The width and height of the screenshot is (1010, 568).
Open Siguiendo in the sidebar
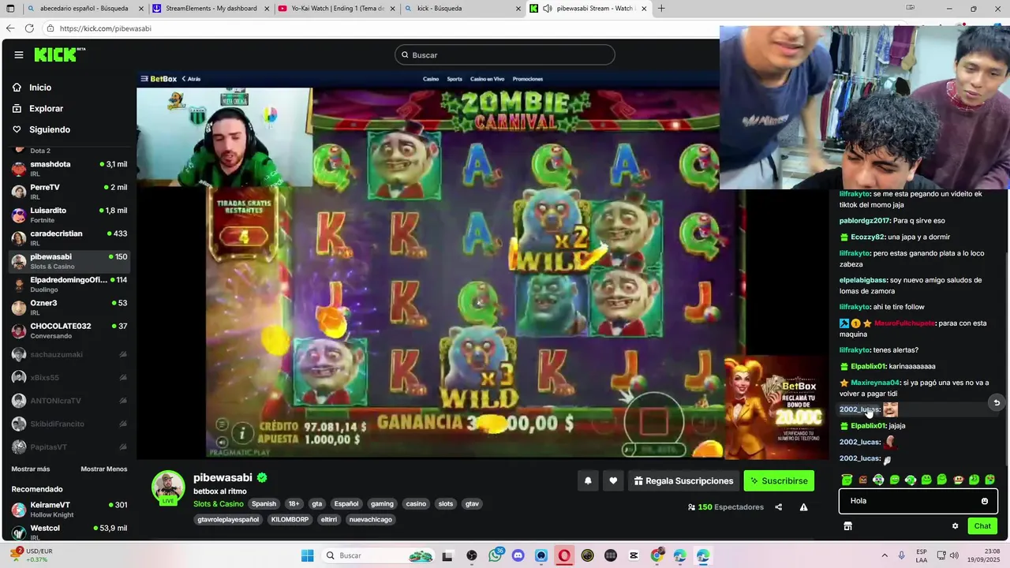[50, 129]
